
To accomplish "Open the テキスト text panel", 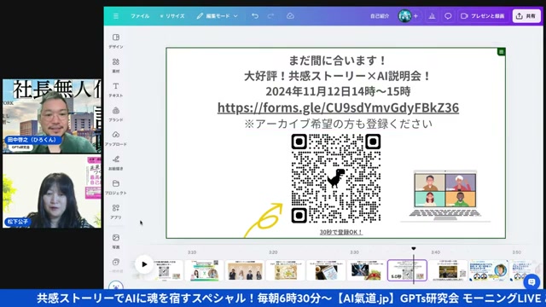I will click(116, 90).
